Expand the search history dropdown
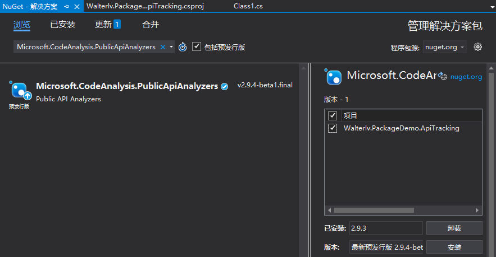The image size is (496, 257). click(171, 47)
